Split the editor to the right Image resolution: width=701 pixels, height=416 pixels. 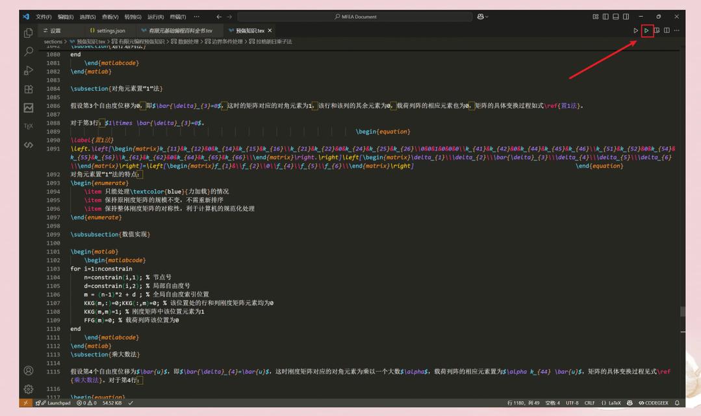(x=667, y=31)
